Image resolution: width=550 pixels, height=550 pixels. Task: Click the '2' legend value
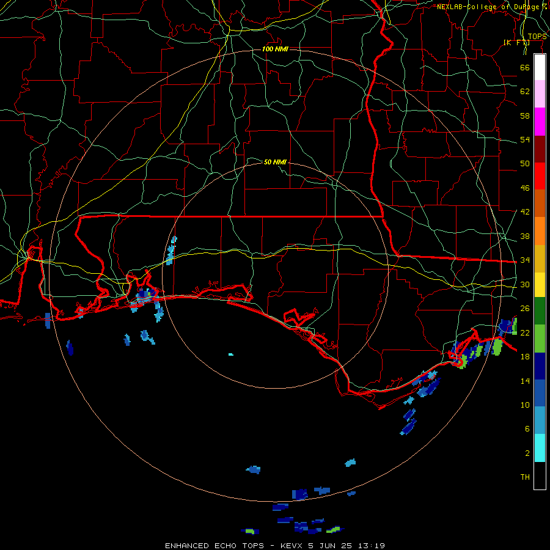527,453
